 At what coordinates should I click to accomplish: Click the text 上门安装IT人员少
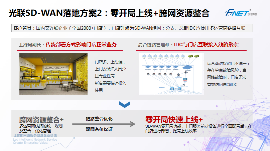110,69
